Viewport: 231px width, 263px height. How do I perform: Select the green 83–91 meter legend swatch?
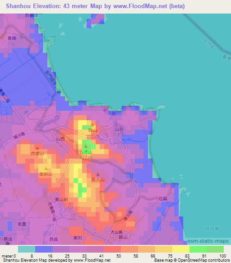[x=198, y=249]
